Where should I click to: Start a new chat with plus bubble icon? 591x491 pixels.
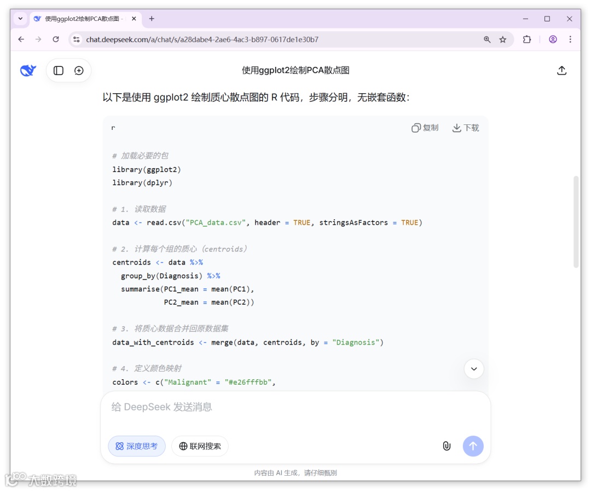point(79,71)
